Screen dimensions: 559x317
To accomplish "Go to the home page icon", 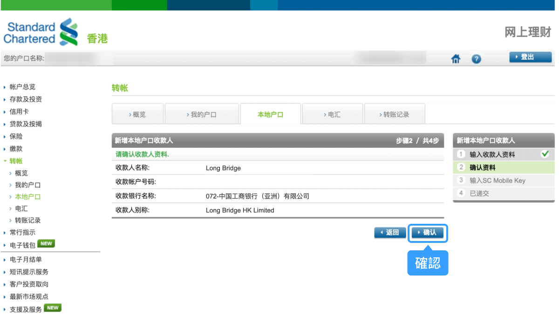I will [456, 59].
